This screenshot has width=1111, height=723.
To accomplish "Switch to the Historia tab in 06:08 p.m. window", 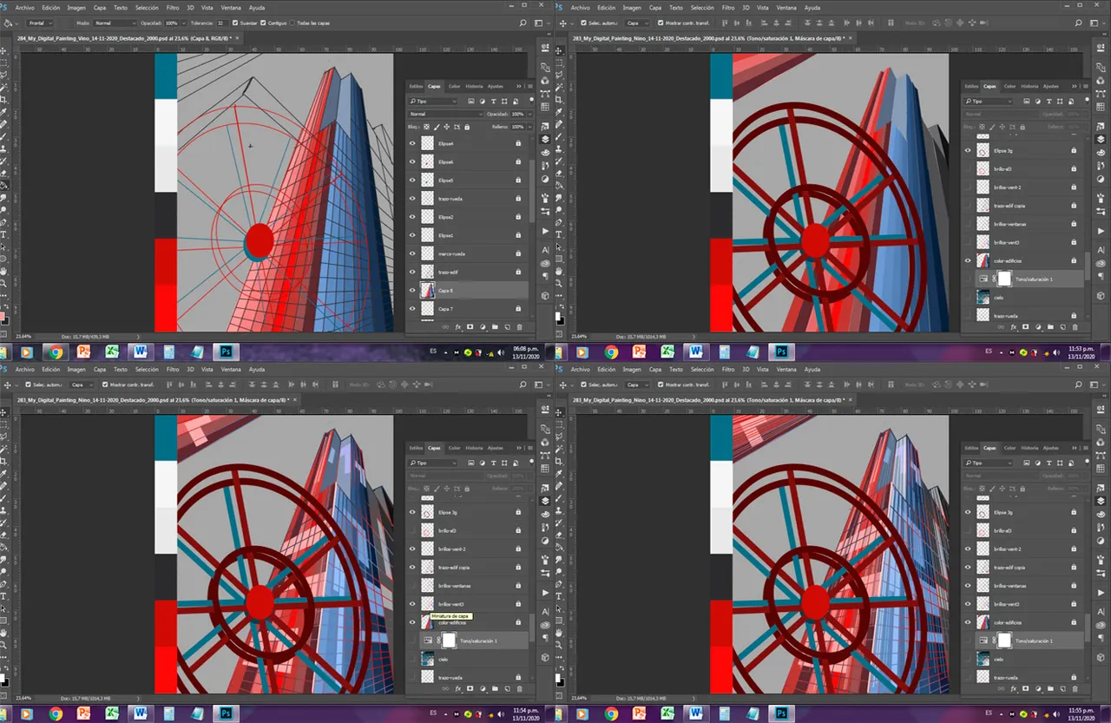I will pyautogui.click(x=474, y=86).
